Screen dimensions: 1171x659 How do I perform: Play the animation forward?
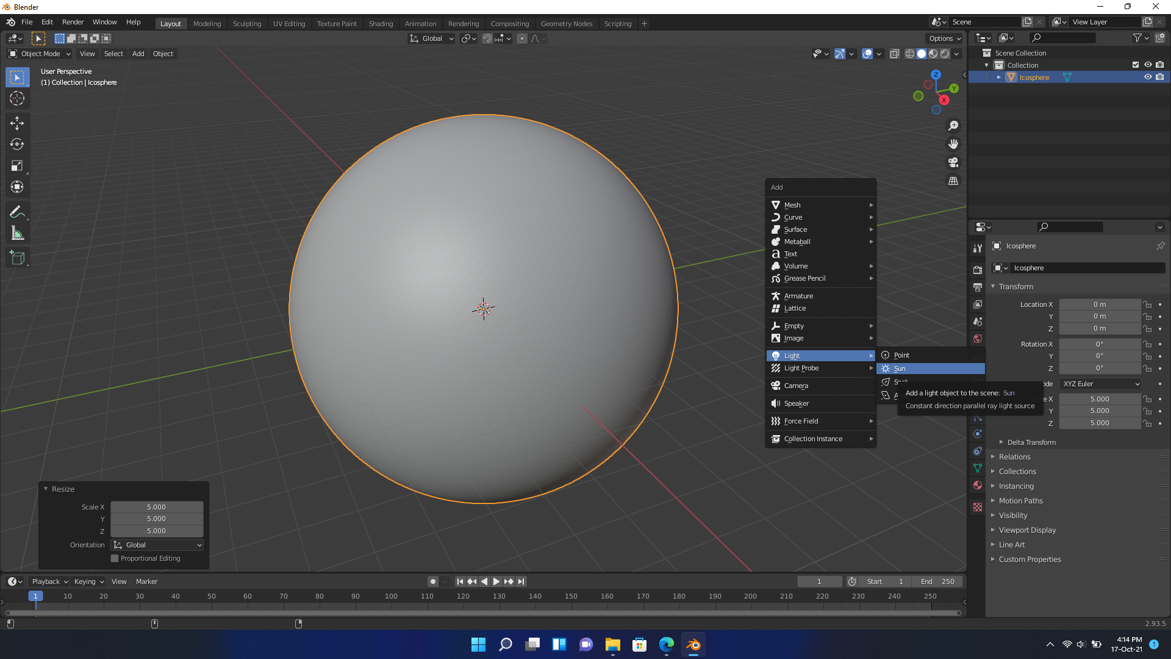coord(496,582)
